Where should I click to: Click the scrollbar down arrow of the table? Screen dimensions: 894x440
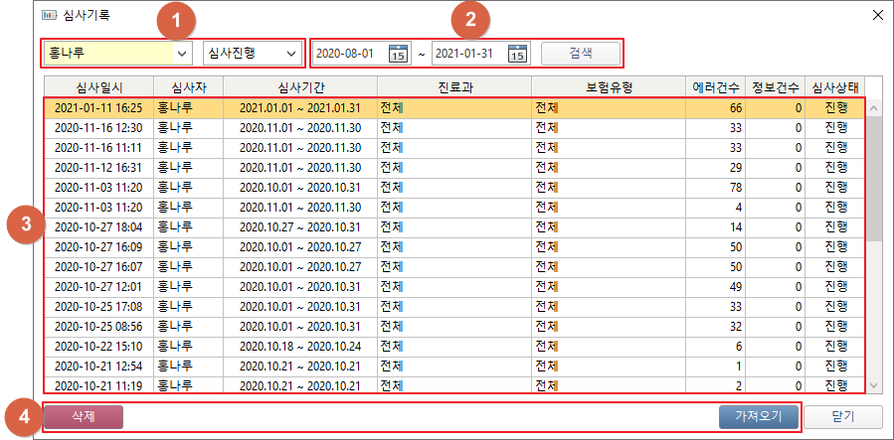coord(873,385)
